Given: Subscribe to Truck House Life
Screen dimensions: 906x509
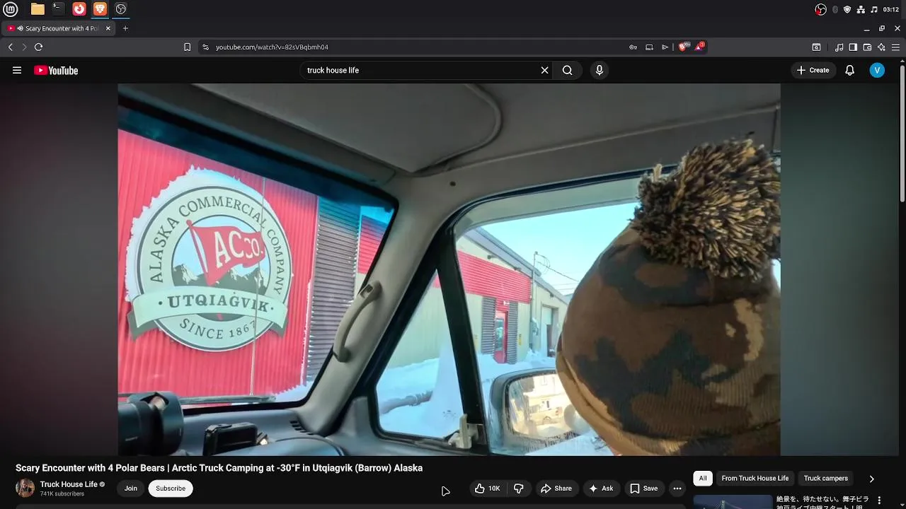Looking at the screenshot, I should pos(171,488).
